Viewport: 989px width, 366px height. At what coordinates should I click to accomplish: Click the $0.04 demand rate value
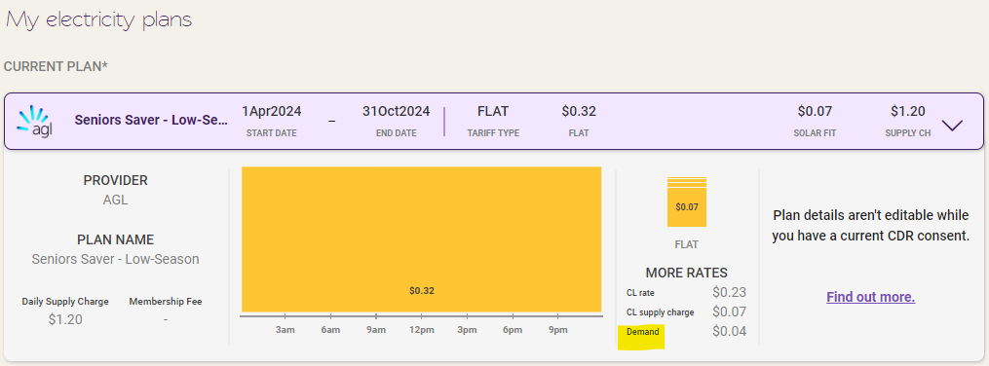[x=729, y=331]
